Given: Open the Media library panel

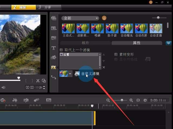Looking at the screenshot, I should coord(54,18).
